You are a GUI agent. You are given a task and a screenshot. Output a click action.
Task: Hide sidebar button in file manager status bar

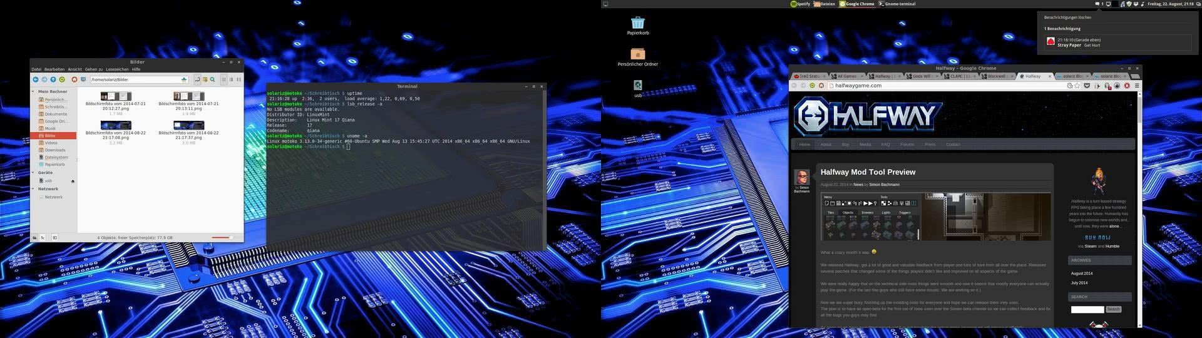pos(54,238)
